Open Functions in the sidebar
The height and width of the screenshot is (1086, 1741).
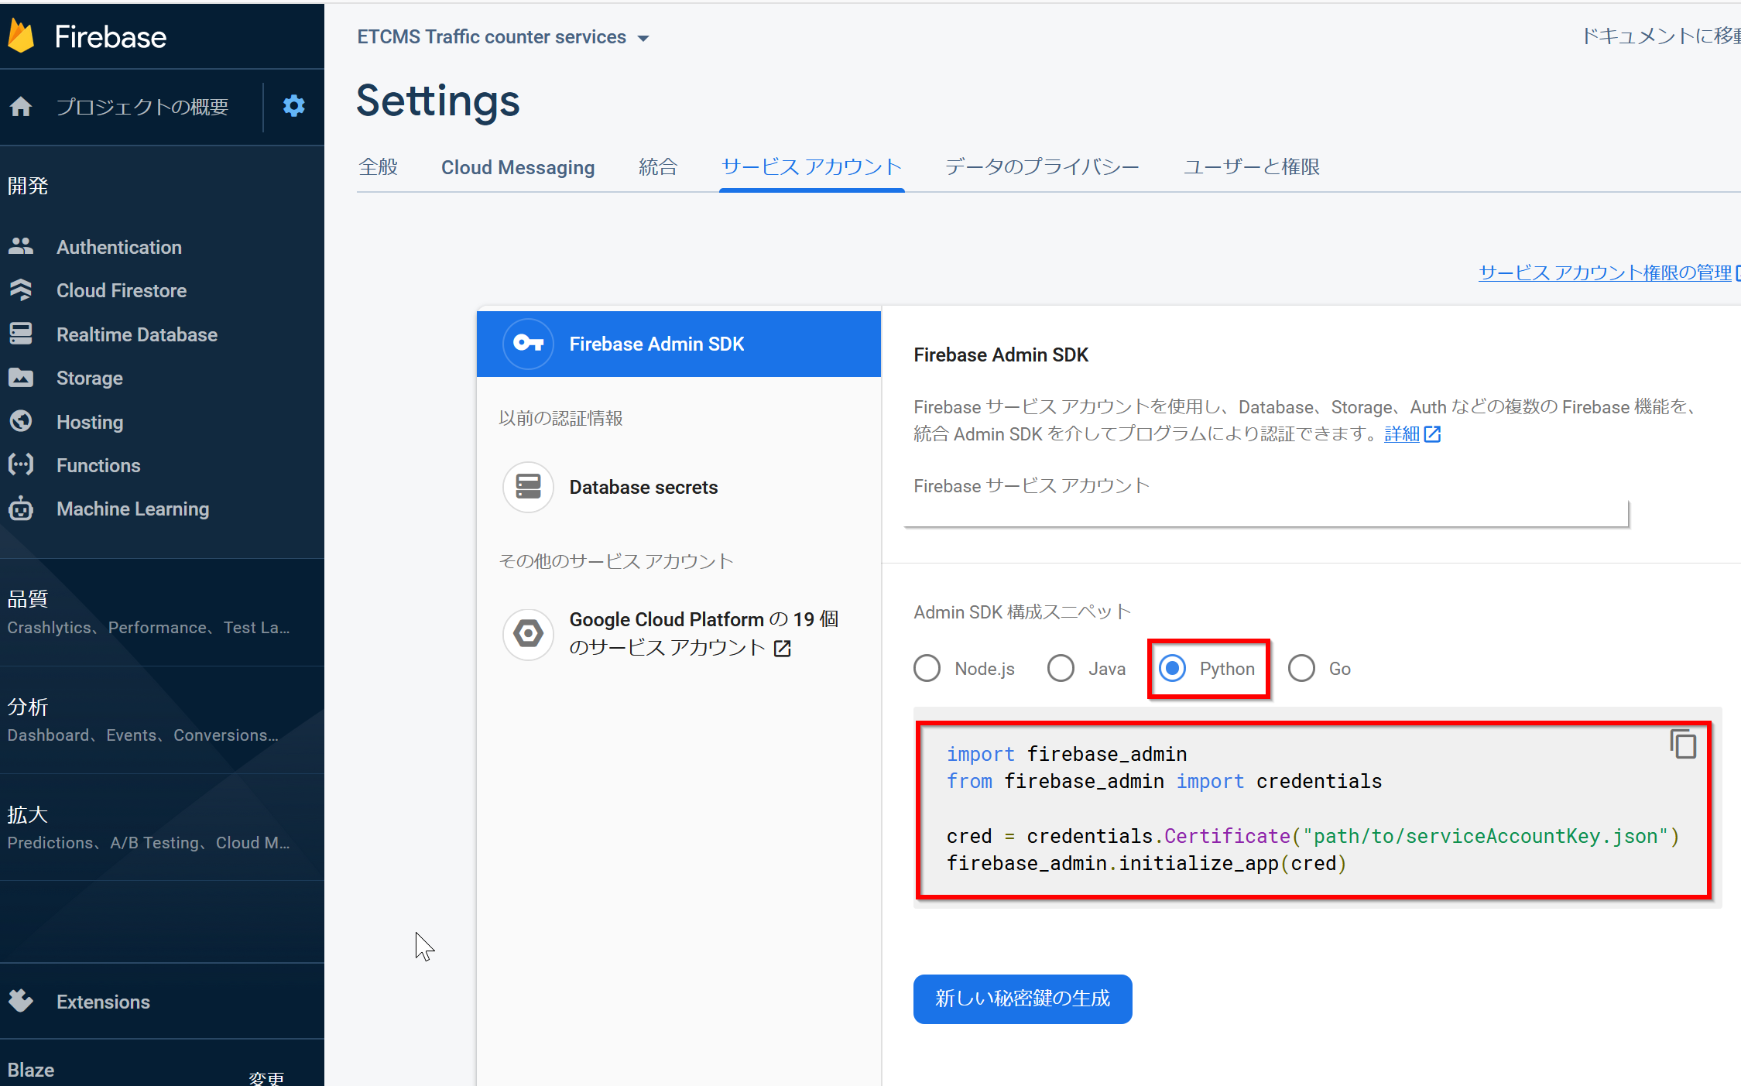98,465
